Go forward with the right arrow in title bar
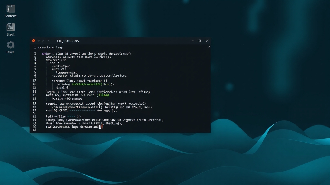Screen dimensions: 330x185 [43, 41]
